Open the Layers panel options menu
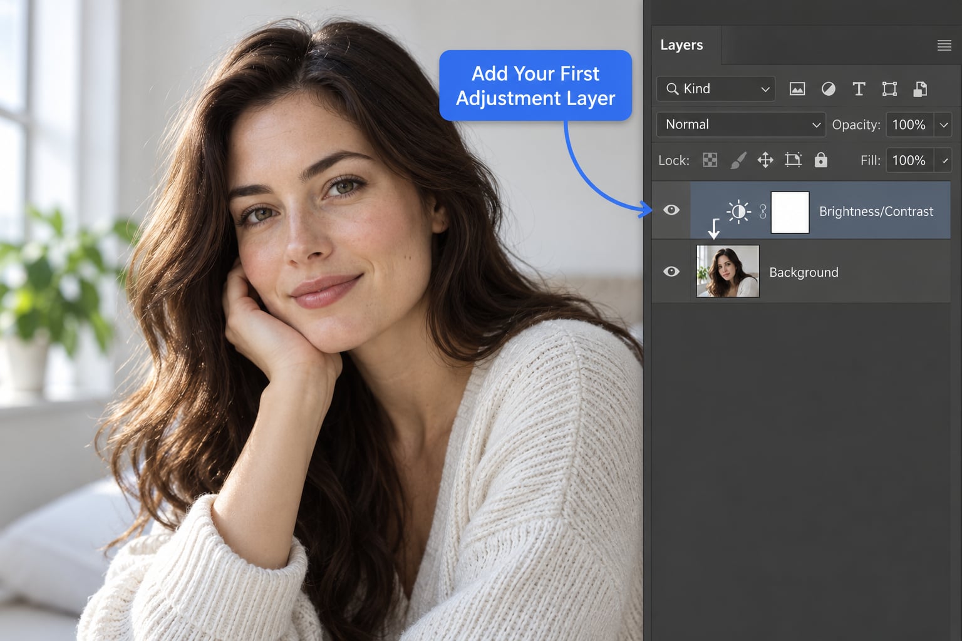Viewport: 962px width, 641px height. 944,45
